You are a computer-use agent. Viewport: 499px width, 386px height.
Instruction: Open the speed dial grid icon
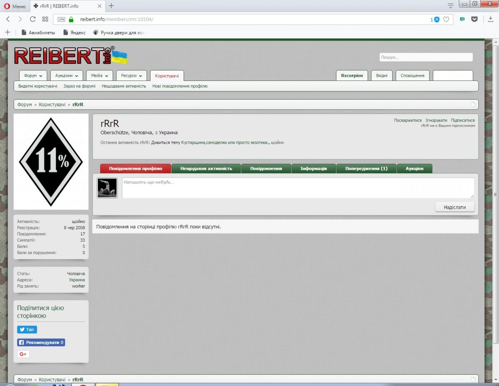coord(45,19)
